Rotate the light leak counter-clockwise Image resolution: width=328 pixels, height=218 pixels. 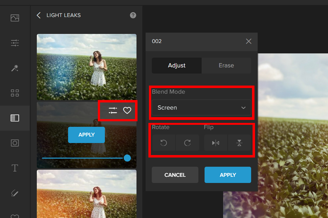164,143
